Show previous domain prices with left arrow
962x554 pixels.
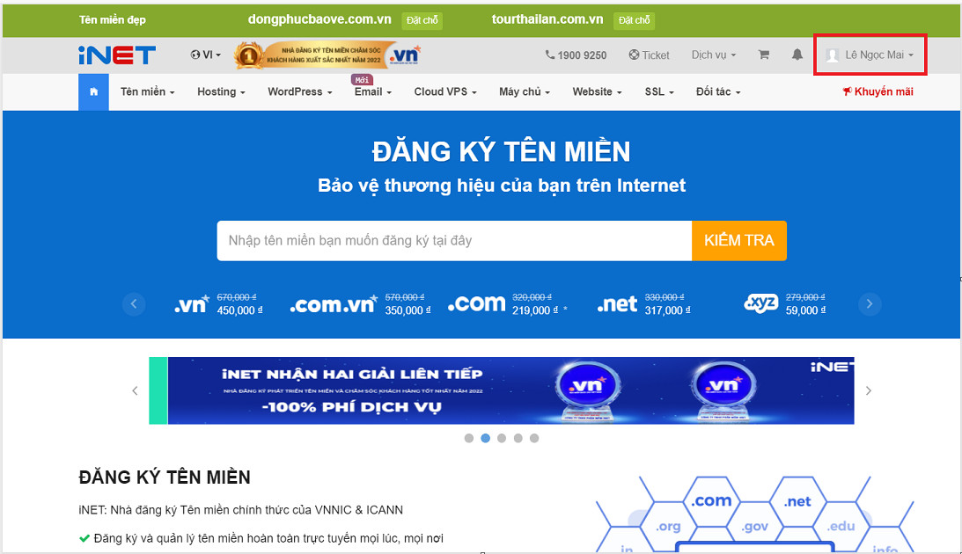point(134,304)
